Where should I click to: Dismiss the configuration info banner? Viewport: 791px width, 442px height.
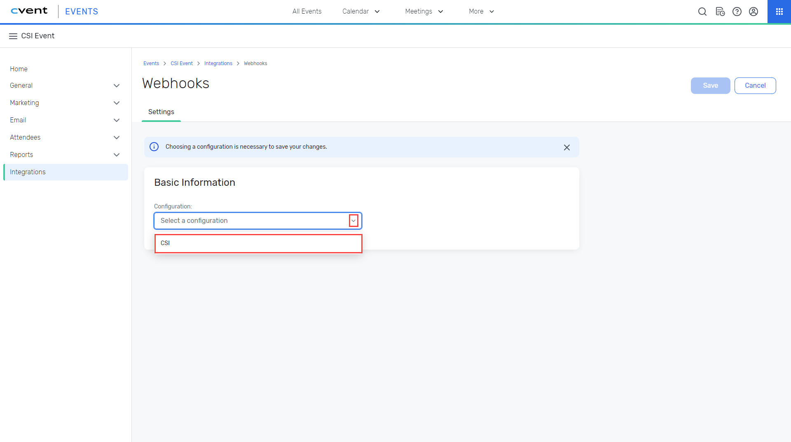pyautogui.click(x=567, y=147)
